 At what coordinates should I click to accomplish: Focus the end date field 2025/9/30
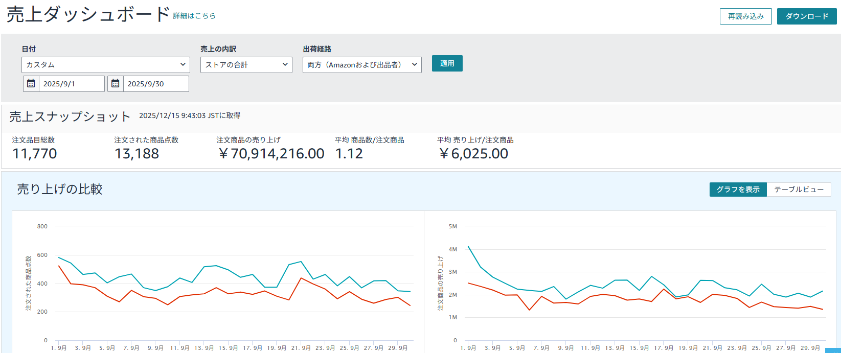pyautogui.click(x=155, y=84)
